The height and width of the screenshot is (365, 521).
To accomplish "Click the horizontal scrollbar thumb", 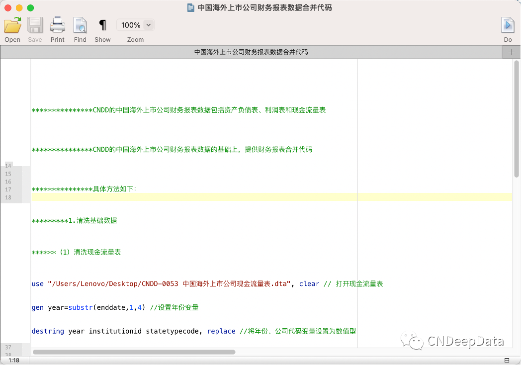I will point(134,352).
